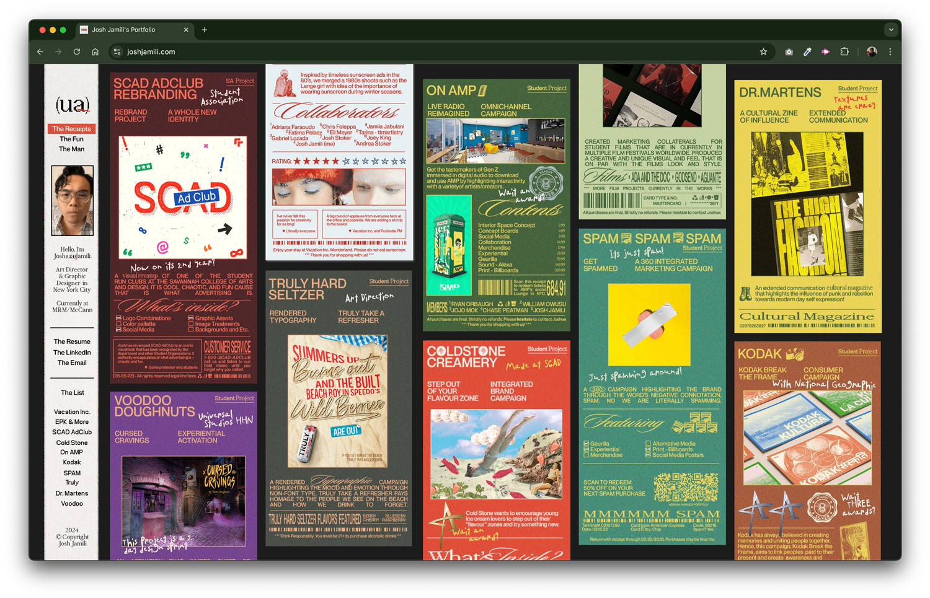This screenshot has height=598, width=930.
Task: Click the portrait photo in sidebar
Action: (73, 201)
